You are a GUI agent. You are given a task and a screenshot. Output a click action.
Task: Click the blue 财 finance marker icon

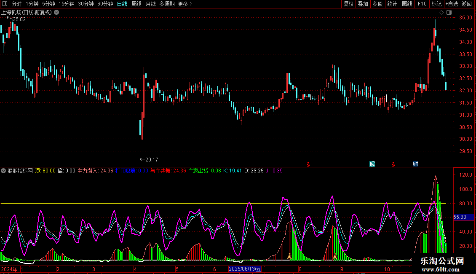coord(415,164)
